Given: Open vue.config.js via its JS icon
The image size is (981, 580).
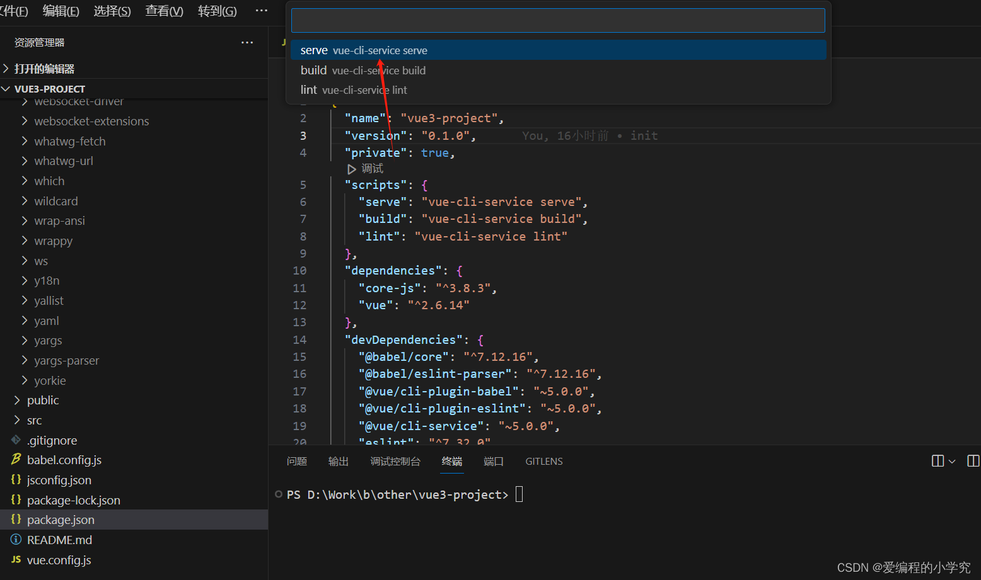Looking at the screenshot, I should tap(16, 560).
